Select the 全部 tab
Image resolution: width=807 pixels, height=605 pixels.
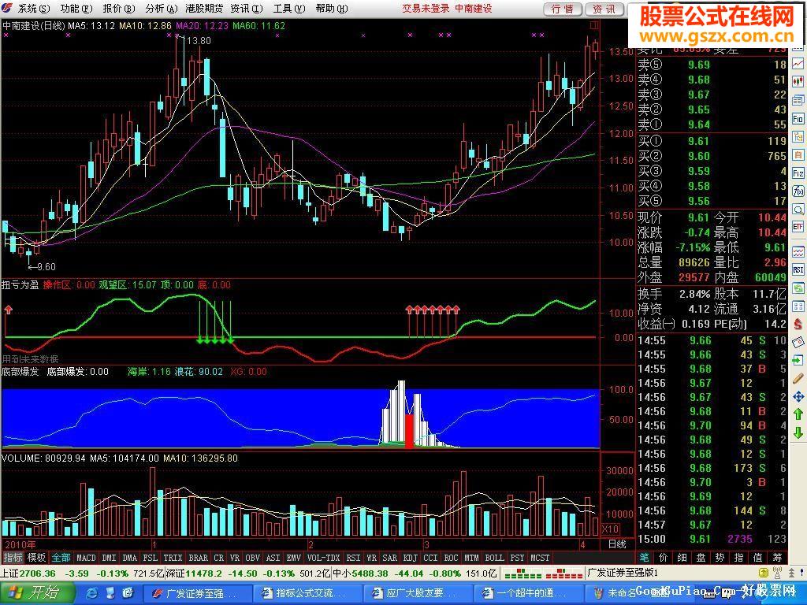tap(60, 558)
